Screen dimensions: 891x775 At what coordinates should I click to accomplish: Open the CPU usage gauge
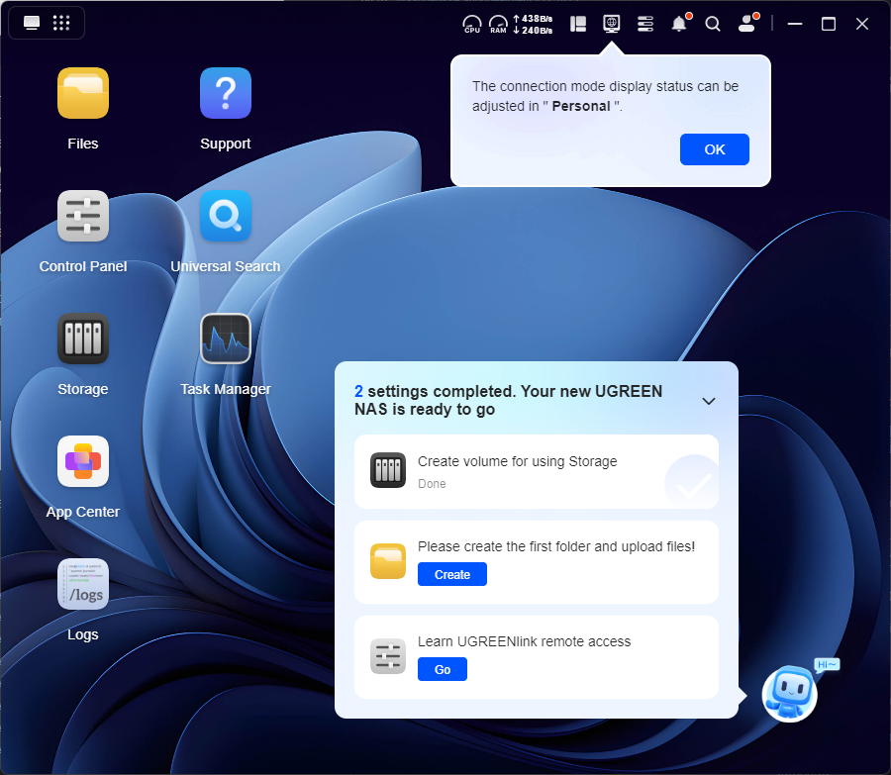[x=472, y=24]
